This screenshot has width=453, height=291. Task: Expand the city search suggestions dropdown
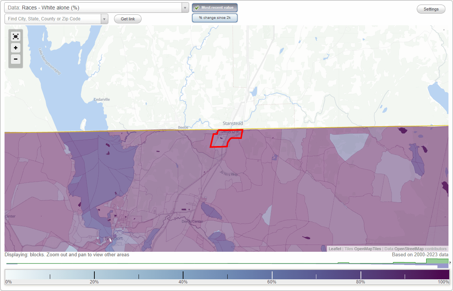[x=105, y=18]
